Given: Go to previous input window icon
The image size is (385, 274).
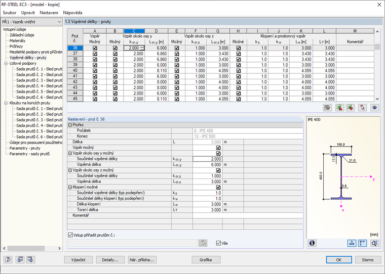Looking at the screenshot, I should click(20, 259).
